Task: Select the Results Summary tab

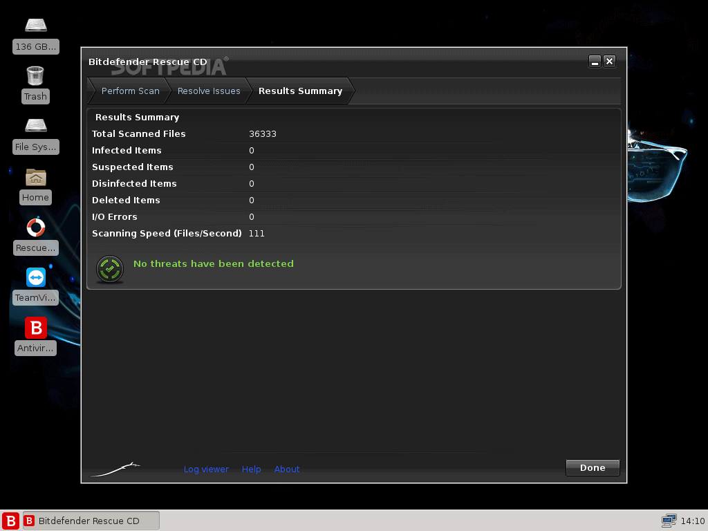Action: [300, 91]
